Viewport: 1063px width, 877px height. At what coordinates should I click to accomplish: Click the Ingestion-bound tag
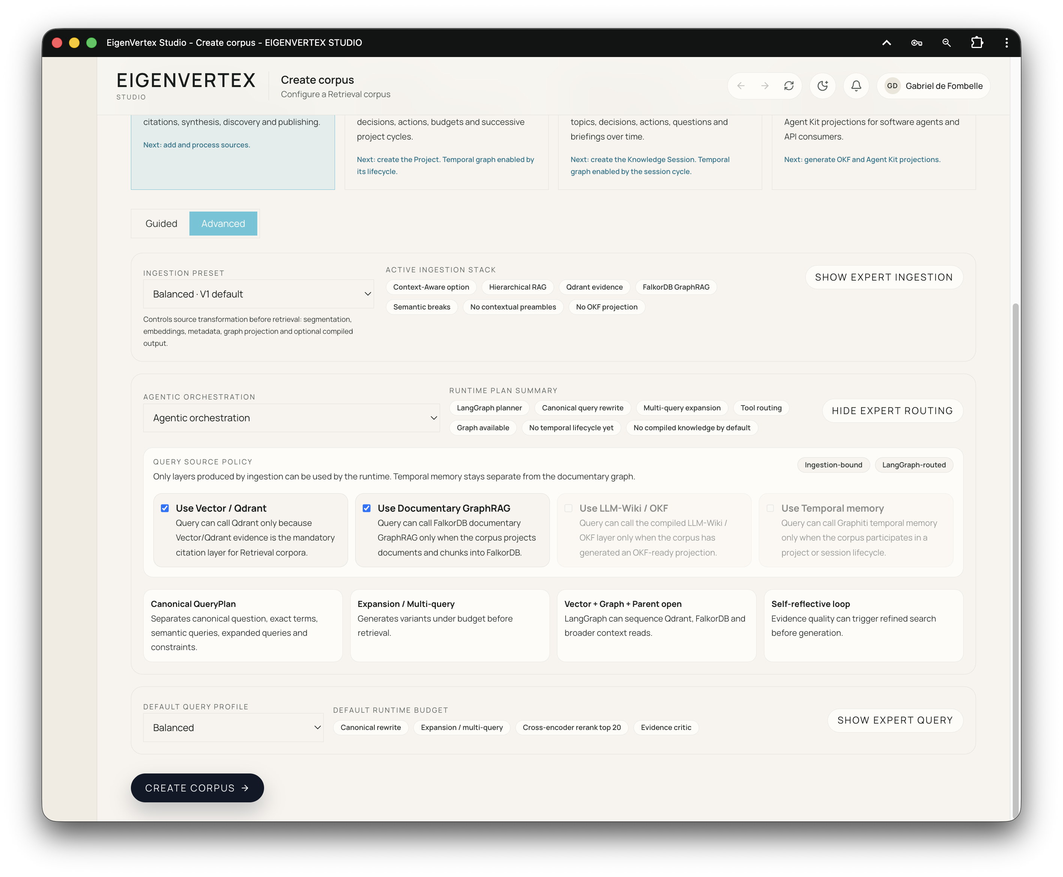tap(833, 465)
